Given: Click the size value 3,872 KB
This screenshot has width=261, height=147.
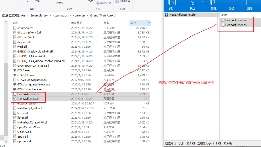Looking at the screenshot, I should 143,52.
